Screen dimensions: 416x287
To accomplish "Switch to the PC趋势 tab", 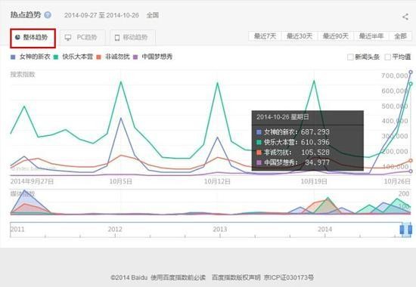I will click(82, 38).
